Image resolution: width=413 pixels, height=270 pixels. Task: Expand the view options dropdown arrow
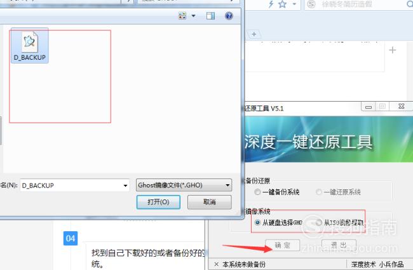click(193, 16)
